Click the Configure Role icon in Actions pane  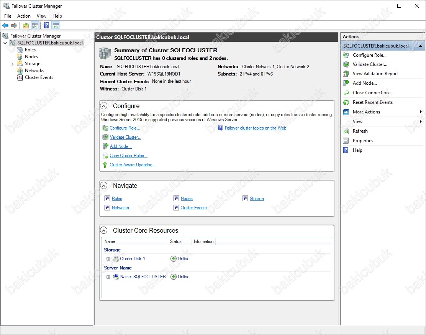(x=346, y=55)
